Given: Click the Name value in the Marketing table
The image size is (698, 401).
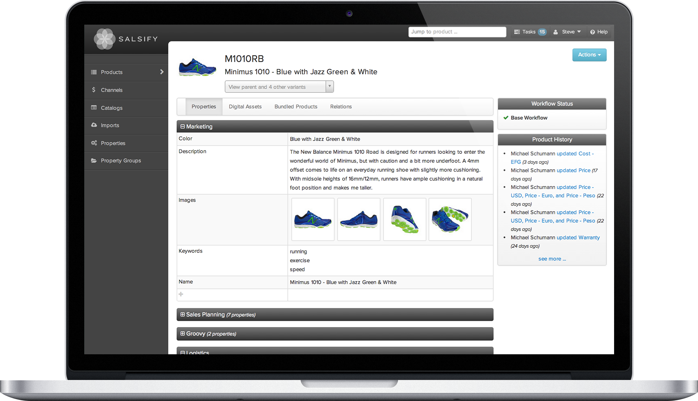Looking at the screenshot, I should [x=343, y=282].
